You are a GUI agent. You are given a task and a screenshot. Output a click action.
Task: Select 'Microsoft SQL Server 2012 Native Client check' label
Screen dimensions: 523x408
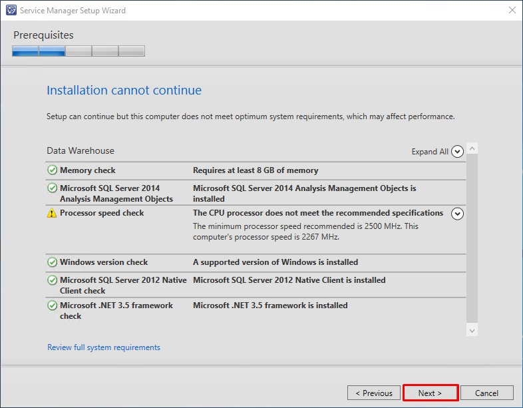pos(123,286)
